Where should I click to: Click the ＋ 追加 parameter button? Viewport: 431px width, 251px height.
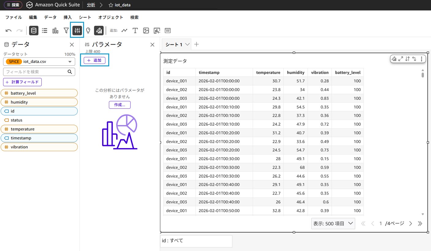[x=94, y=61]
